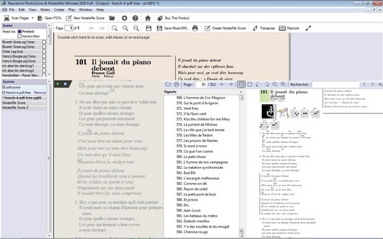Click the Transpose button

click(264, 28)
